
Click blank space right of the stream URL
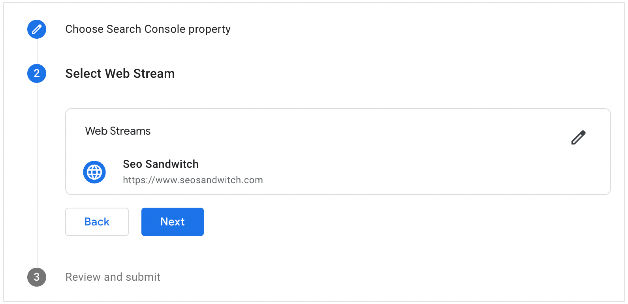(x=395, y=180)
